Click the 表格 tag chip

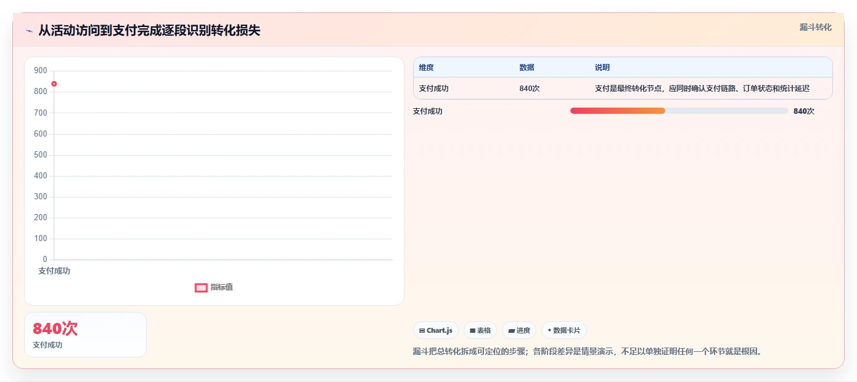click(x=480, y=330)
